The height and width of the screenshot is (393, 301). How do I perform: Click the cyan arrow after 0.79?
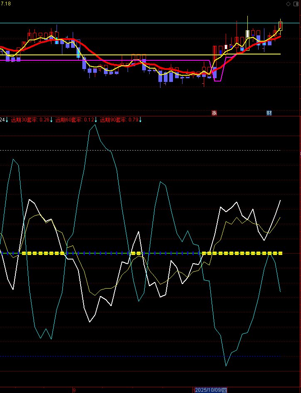141,120
